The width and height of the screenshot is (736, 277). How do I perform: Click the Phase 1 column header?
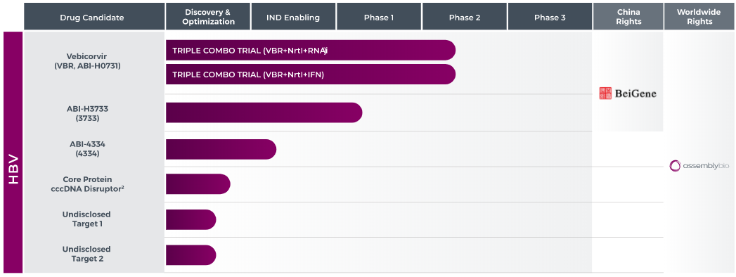pos(379,18)
